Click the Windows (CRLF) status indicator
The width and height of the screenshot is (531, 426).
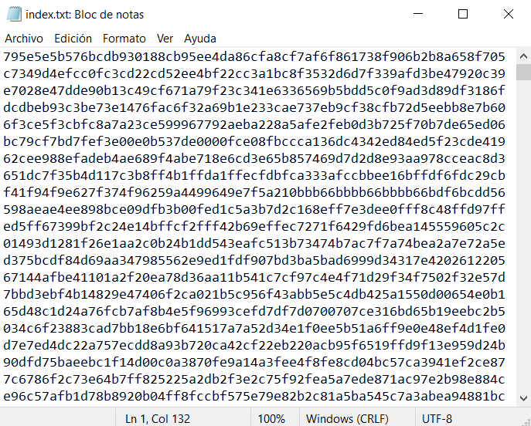347,419
